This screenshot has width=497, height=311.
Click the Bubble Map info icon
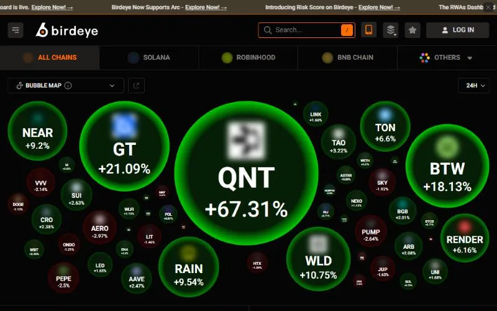68,85
